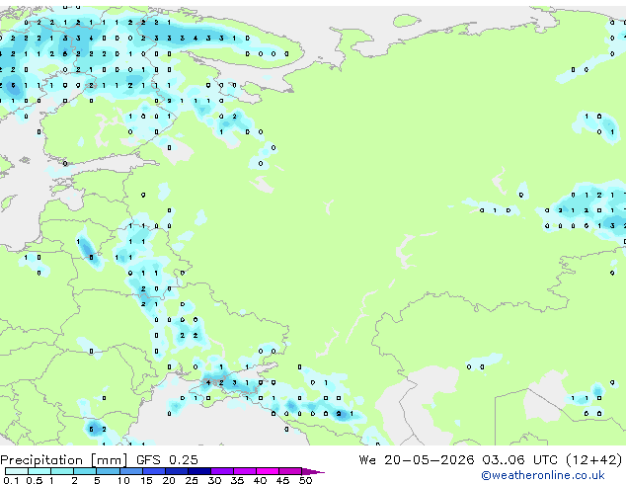Click the '03..06 UTC' time text
Image resolution: width=626 pixels, height=484 pixels.
[x=519, y=460]
